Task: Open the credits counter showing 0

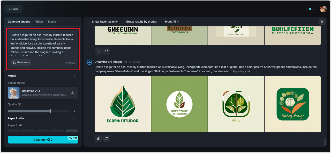Action: [x=312, y=9]
